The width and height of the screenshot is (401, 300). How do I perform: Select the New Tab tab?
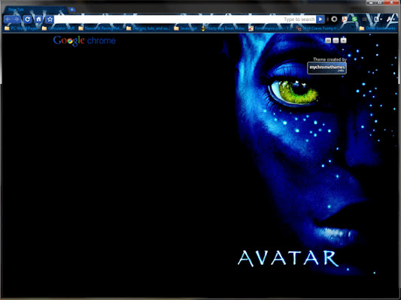pos(35,10)
